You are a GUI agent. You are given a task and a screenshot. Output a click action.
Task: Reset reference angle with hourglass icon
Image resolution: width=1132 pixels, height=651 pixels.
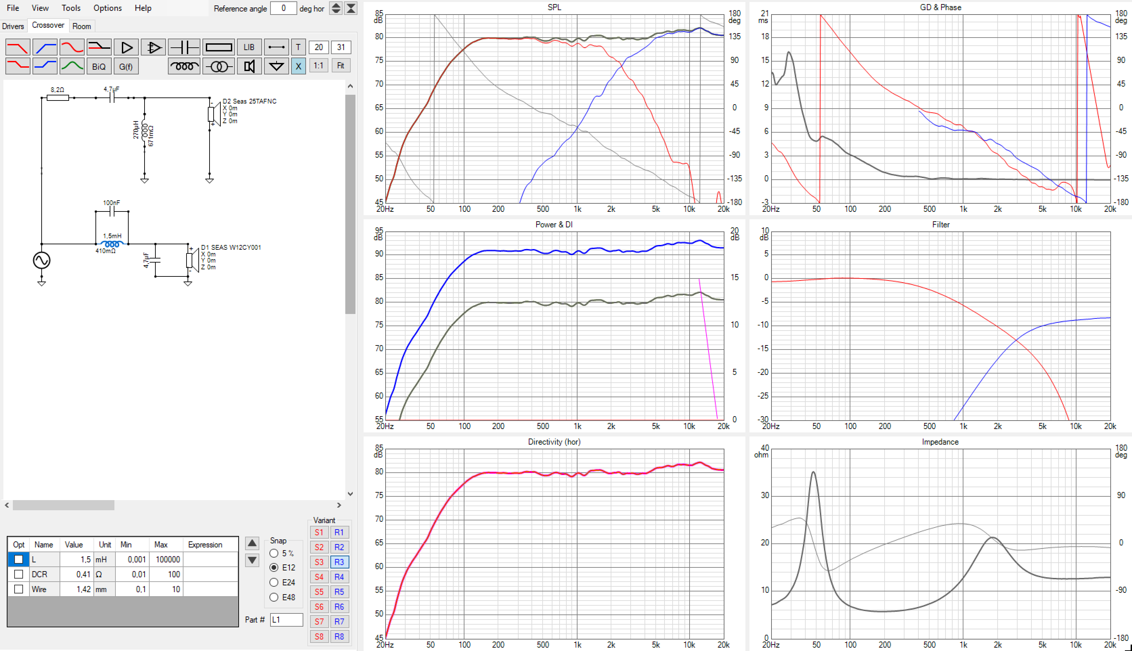pos(351,8)
